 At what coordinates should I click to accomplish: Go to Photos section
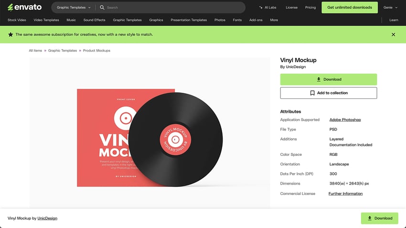[220, 20]
